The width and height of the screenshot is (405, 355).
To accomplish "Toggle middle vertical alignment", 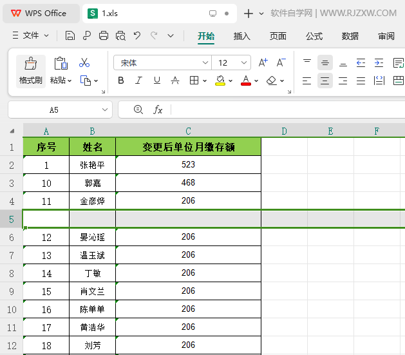I will pyautogui.click(x=325, y=62).
